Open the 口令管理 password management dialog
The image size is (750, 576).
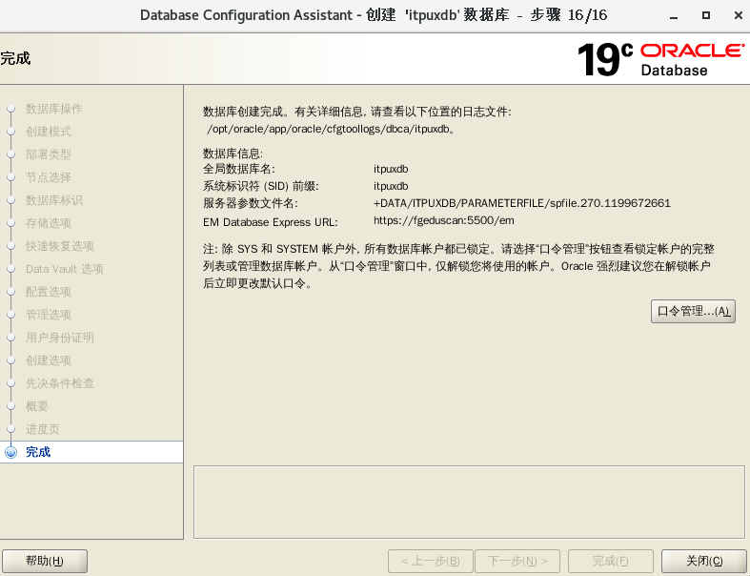point(693,311)
